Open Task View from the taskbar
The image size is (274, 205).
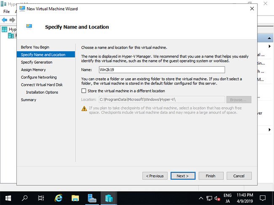pos(41,198)
